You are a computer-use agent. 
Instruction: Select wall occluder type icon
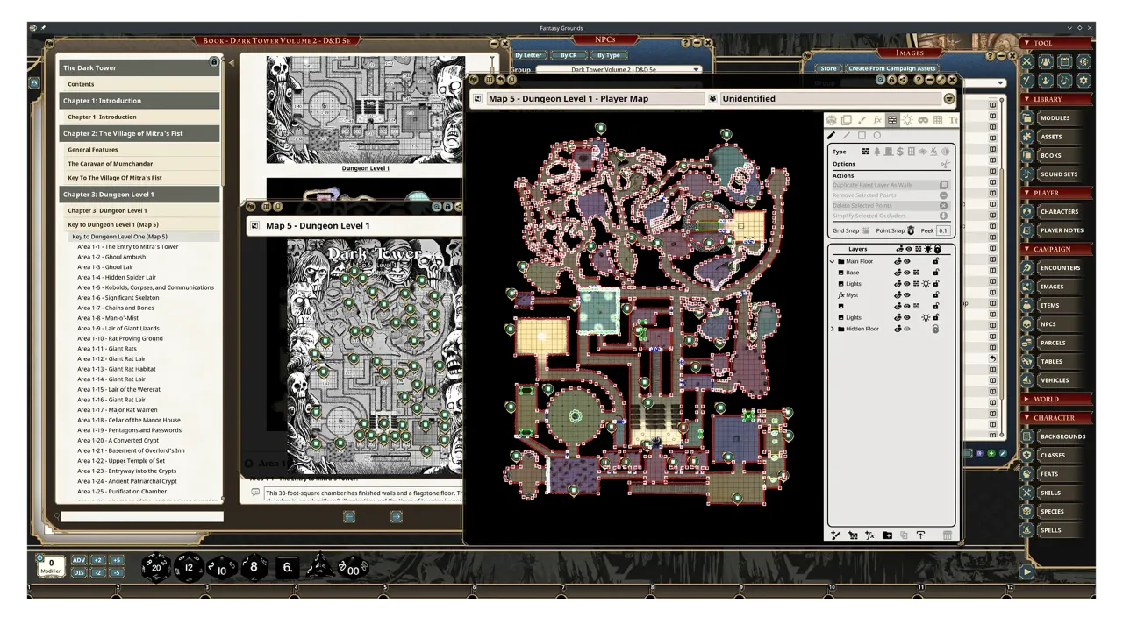[866, 152]
